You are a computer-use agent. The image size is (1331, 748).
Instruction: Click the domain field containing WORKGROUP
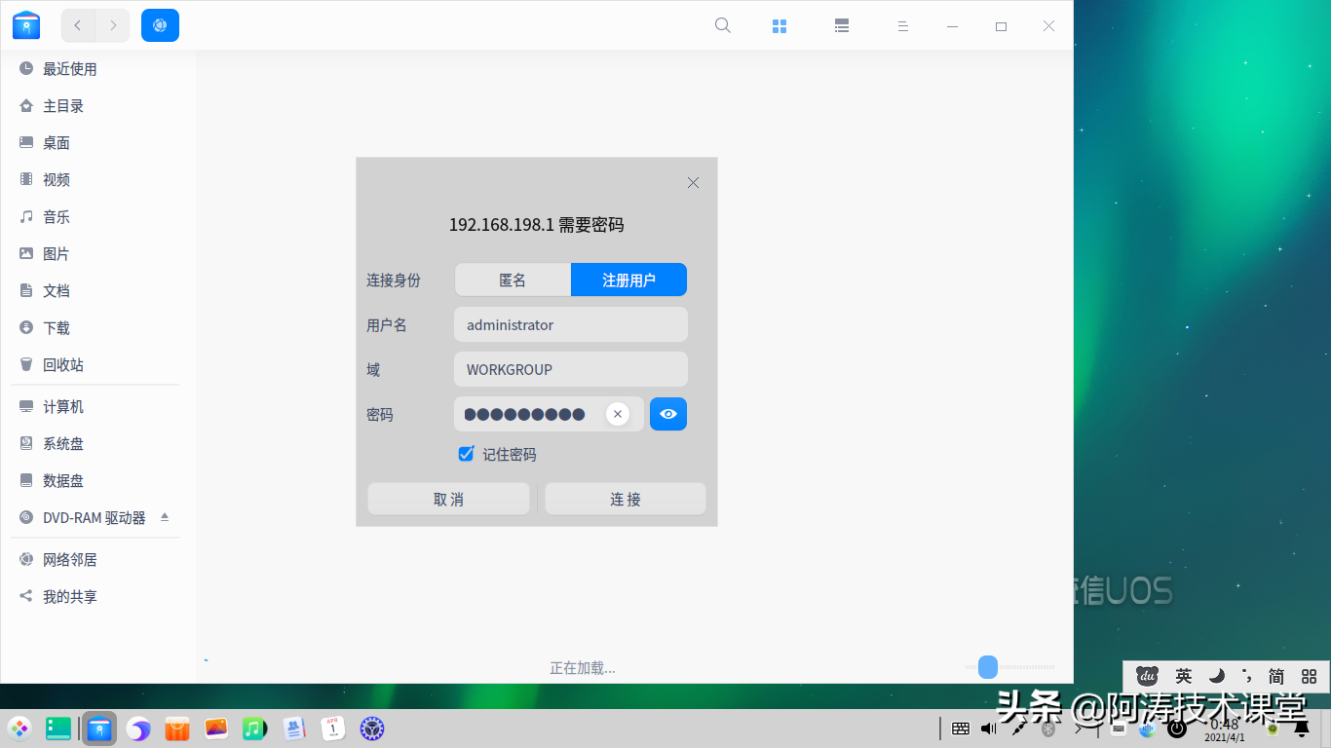(x=571, y=369)
